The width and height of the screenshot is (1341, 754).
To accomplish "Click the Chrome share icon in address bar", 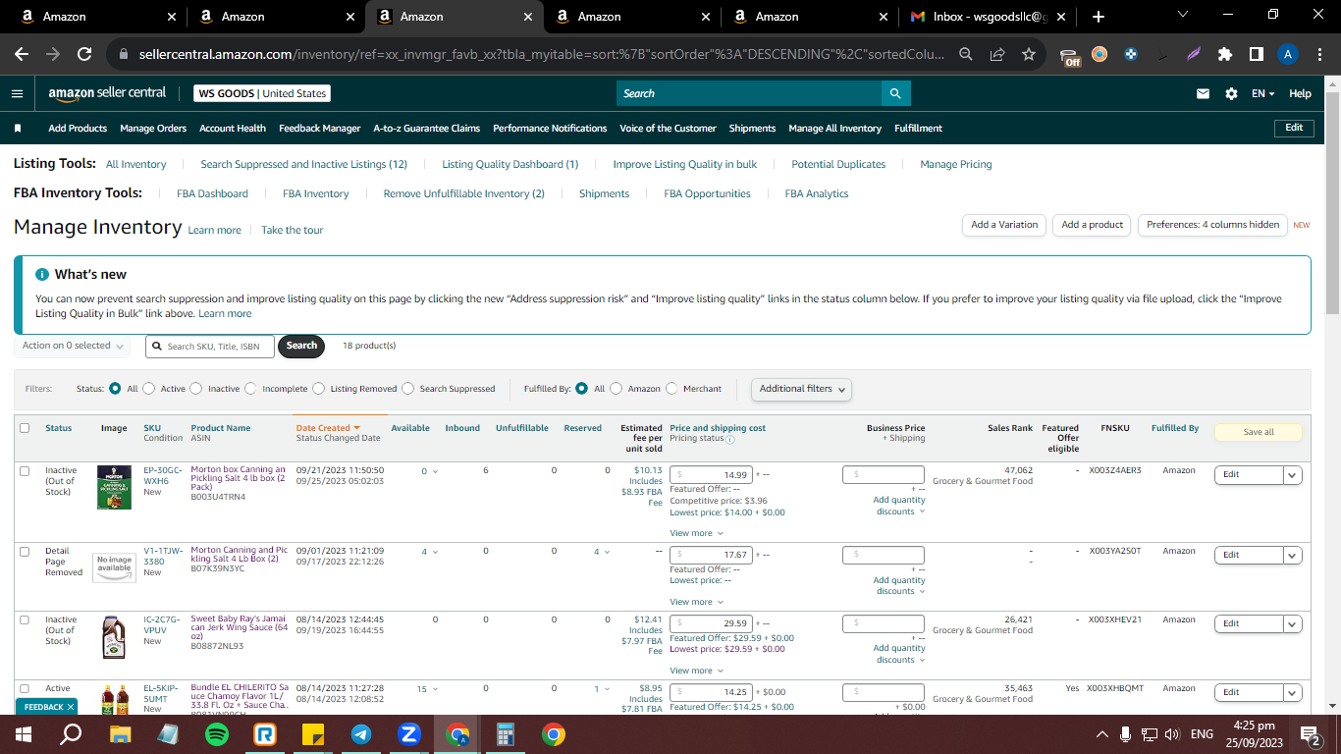I will click(997, 55).
